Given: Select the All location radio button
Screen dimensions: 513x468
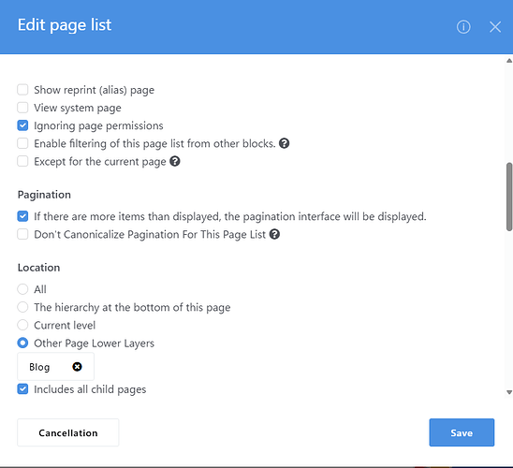Looking at the screenshot, I should (x=22, y=289).
